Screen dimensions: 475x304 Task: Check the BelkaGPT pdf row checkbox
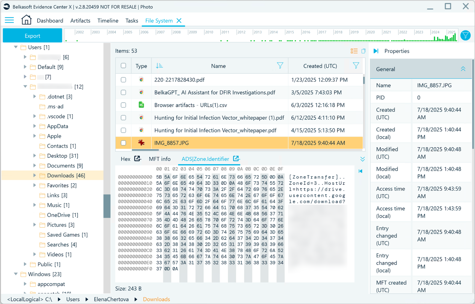(x=123, y=92)
